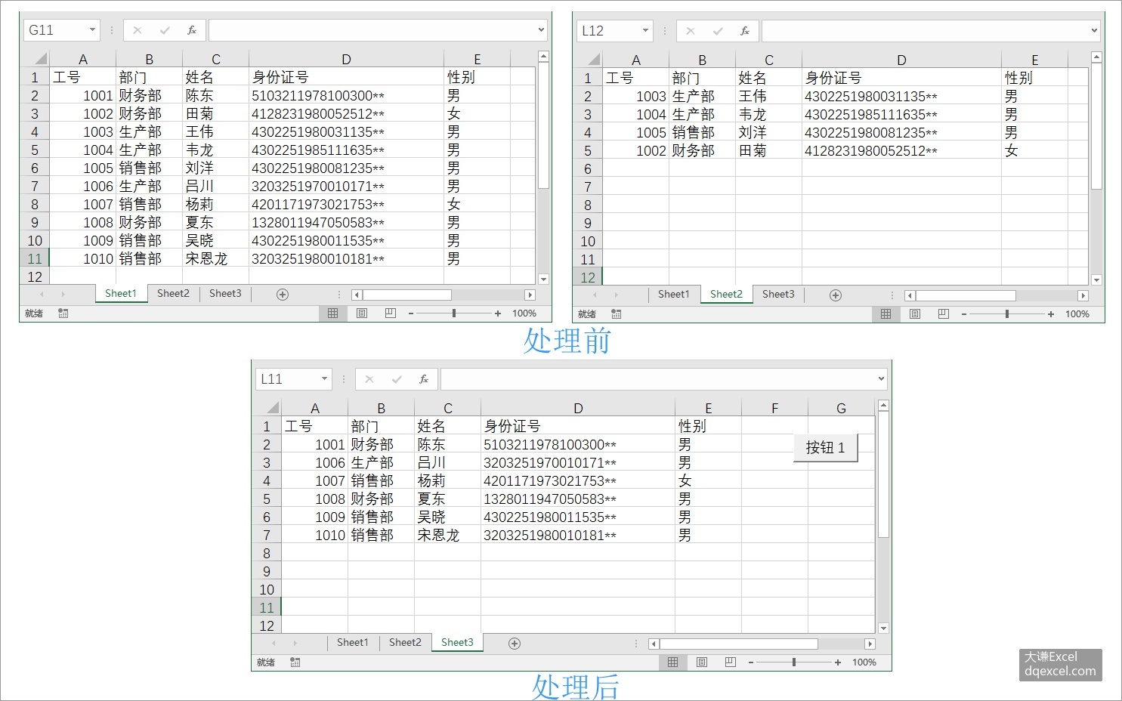Click macro record icon in Sheet1 status bar
This screenshot has width=1122, height=701.
(x=63, y=313)
